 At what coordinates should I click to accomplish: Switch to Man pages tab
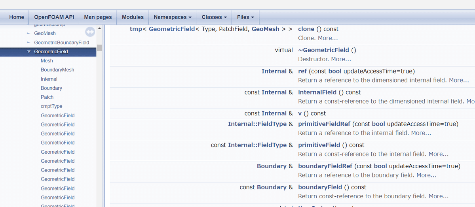(x=98, y=17)
